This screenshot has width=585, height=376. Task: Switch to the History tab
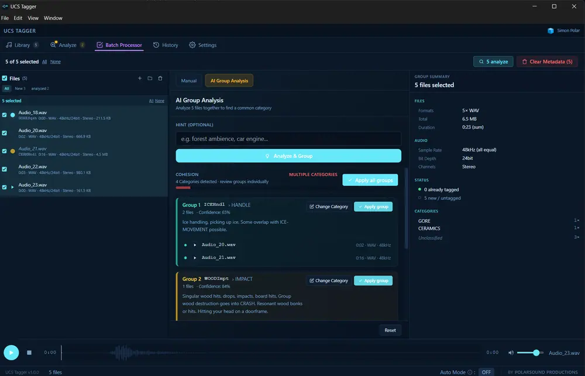coord(166,45)
